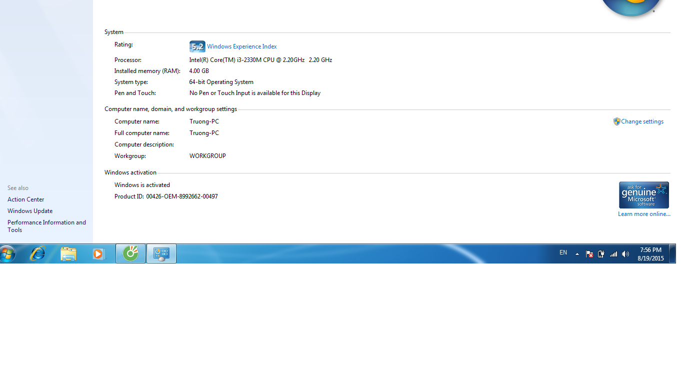Open the wireless network signal tray icon

coord(613,254)
